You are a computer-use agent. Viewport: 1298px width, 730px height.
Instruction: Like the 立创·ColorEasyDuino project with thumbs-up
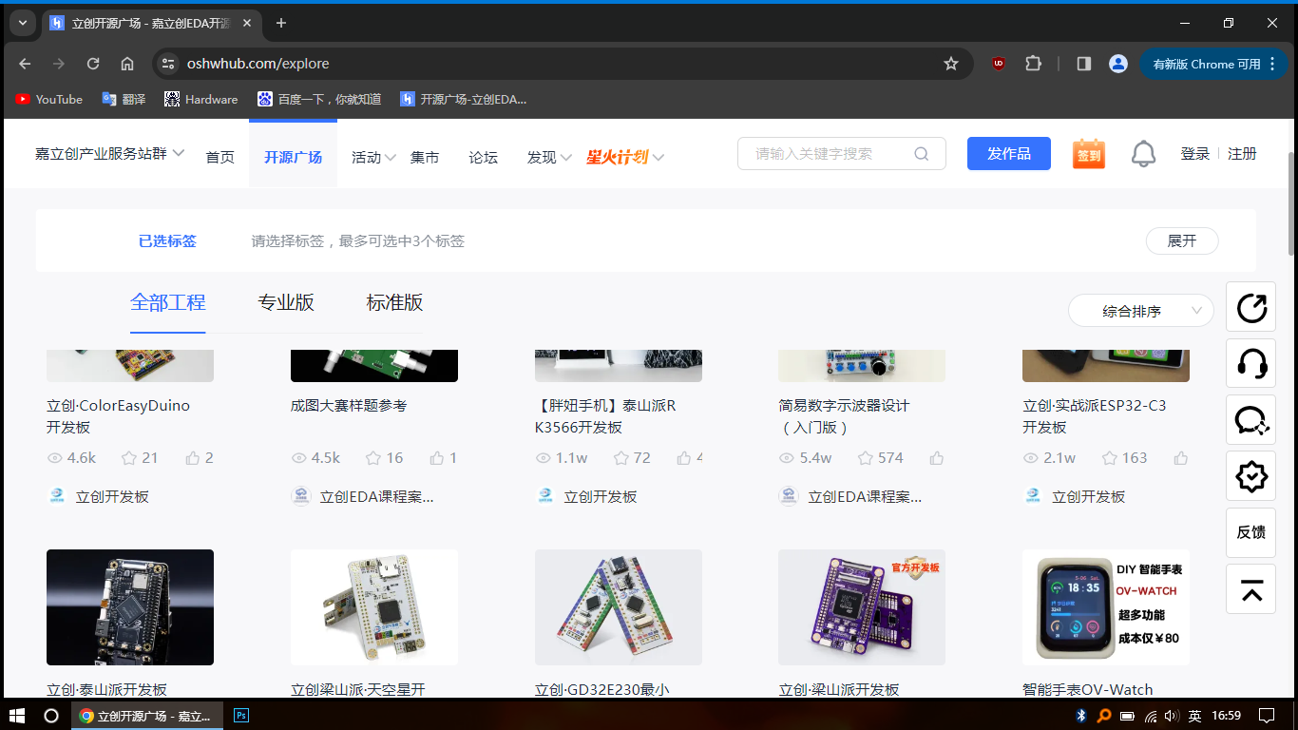click(x=193, y=458)
